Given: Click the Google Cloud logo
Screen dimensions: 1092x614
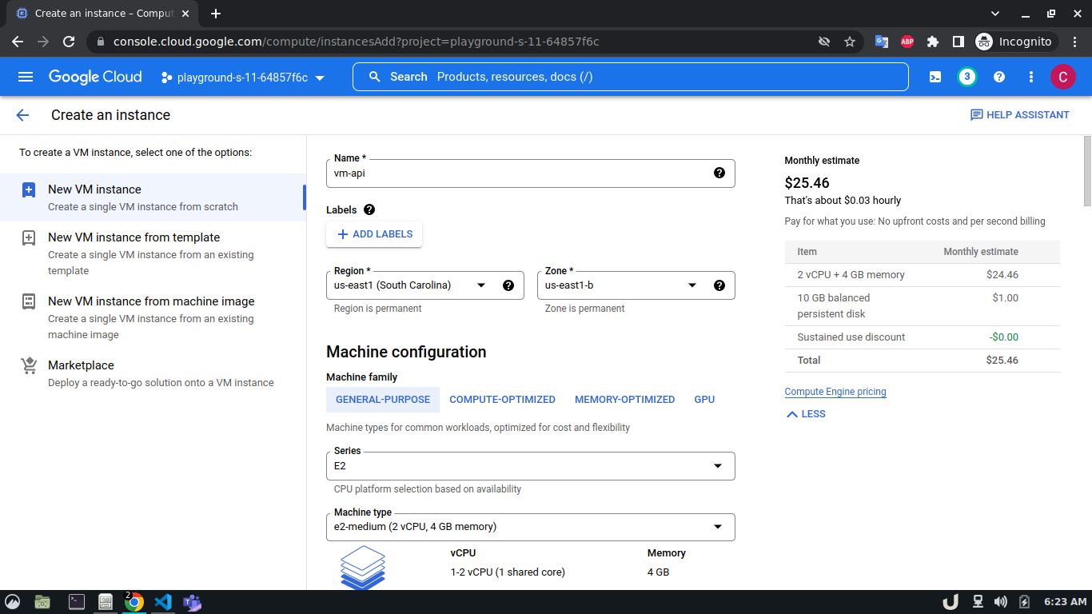Looking at the screenshot, I should coord(95,77).
